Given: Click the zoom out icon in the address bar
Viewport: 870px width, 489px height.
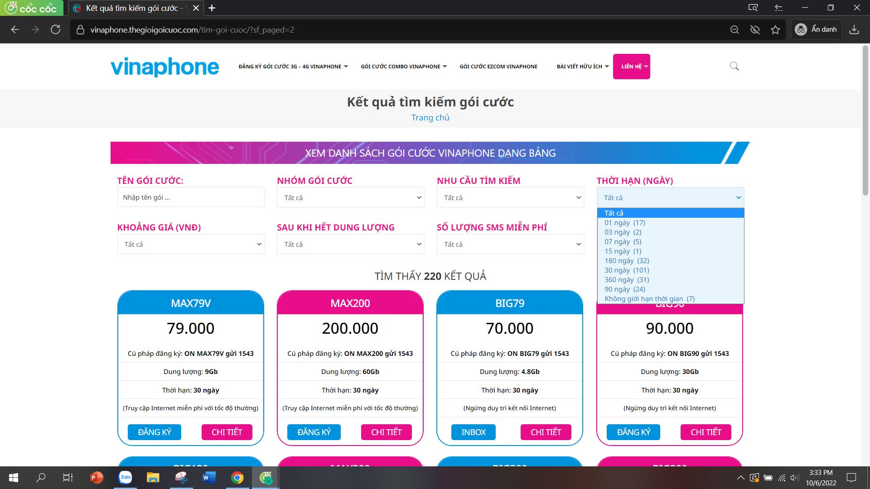Looking at the screenshot, I should coord(735,30).
